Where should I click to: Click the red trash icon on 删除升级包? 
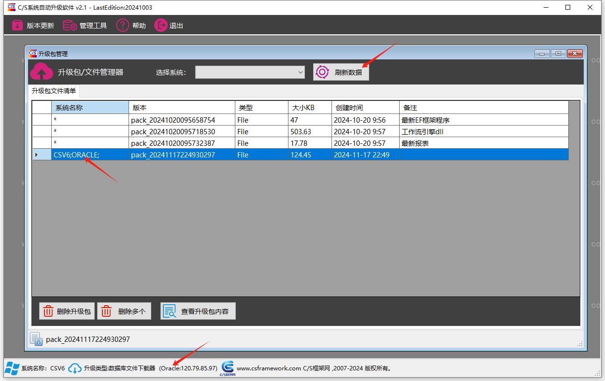[x=48, y=311]
